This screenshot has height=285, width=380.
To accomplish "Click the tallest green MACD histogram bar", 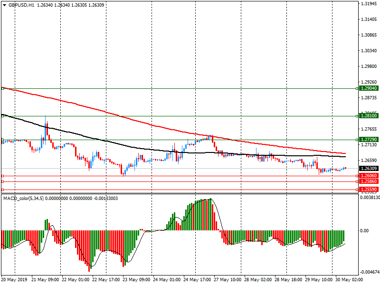I will (x=209, y=215).
